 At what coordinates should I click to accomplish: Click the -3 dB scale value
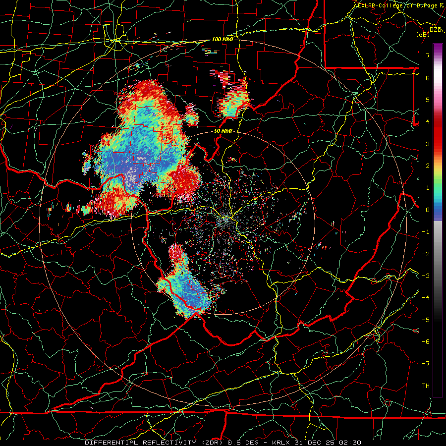[426, 276]
